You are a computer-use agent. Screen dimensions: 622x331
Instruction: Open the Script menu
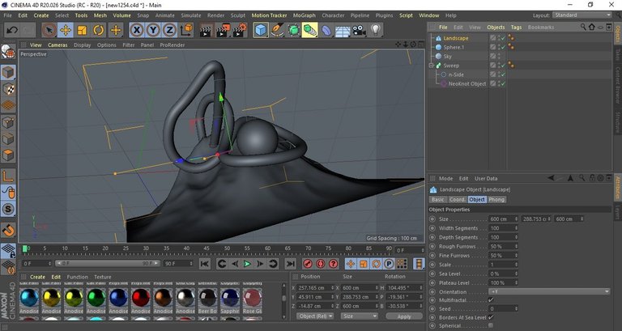(x=406, y=15)
